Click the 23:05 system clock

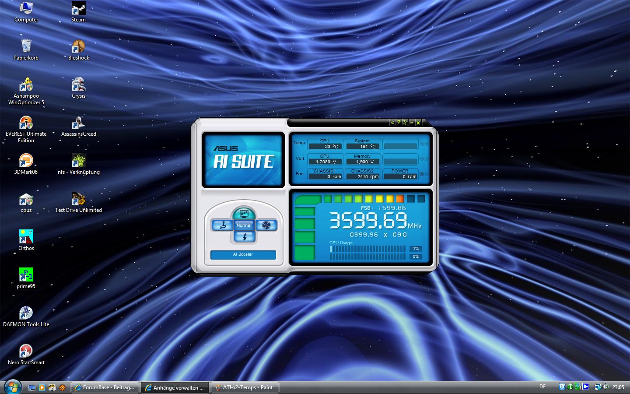pyautogui.click(x=618, y=387)
